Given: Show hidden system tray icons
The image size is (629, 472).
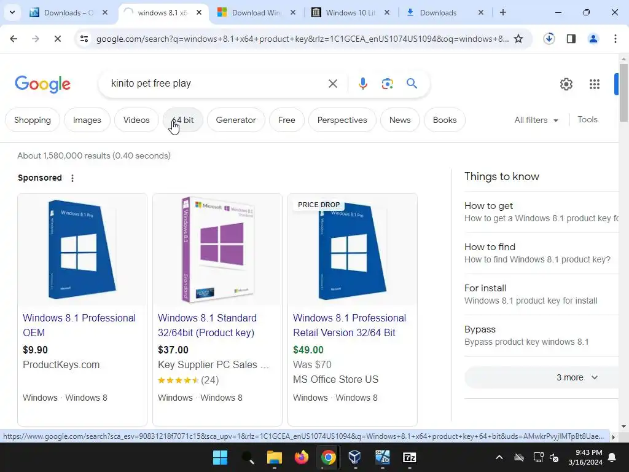Looking at the screenshot, I should pyautogui.click(x=499, y=457).
